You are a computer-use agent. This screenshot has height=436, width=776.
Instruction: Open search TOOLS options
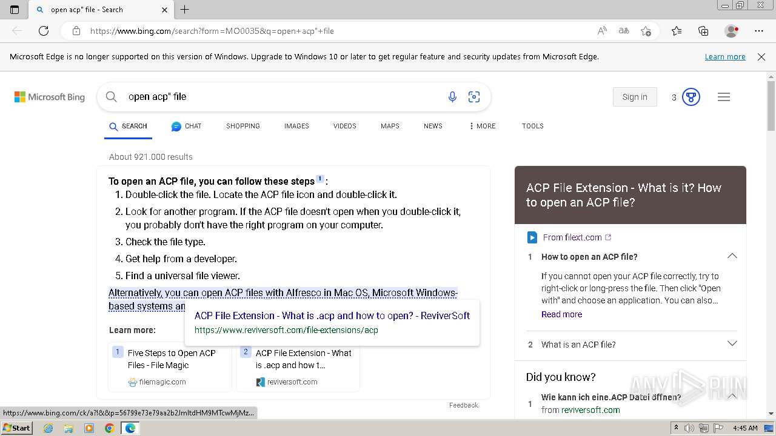tap(532, 126)
